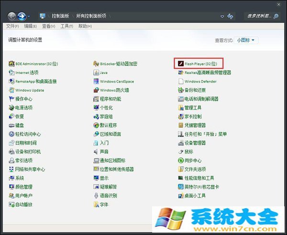Screen dimensions: 287x235
Task: Open the 家长控制 icon
Action: click(x=181, y=117)
